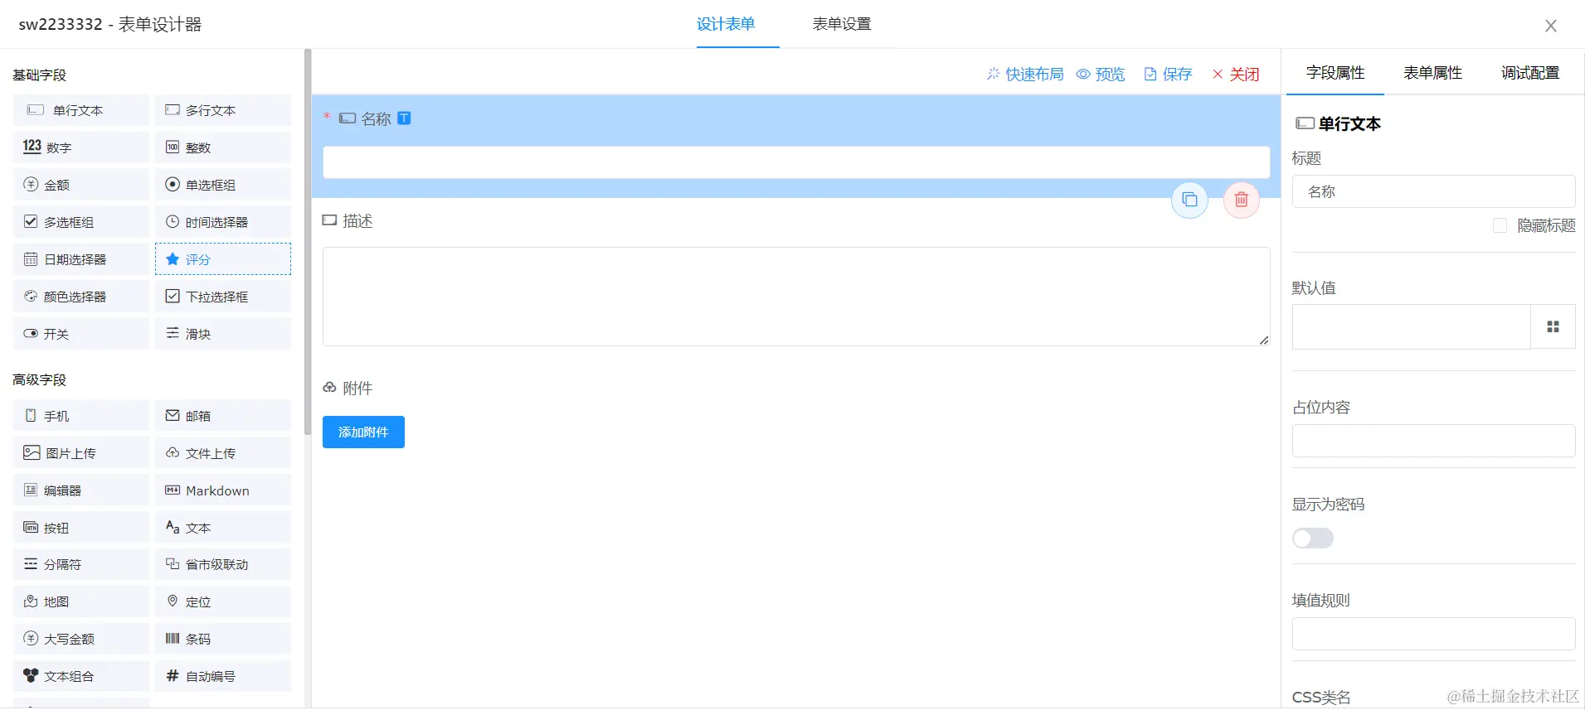
Task: Add a 地图 map field
Action: (81, 601)
